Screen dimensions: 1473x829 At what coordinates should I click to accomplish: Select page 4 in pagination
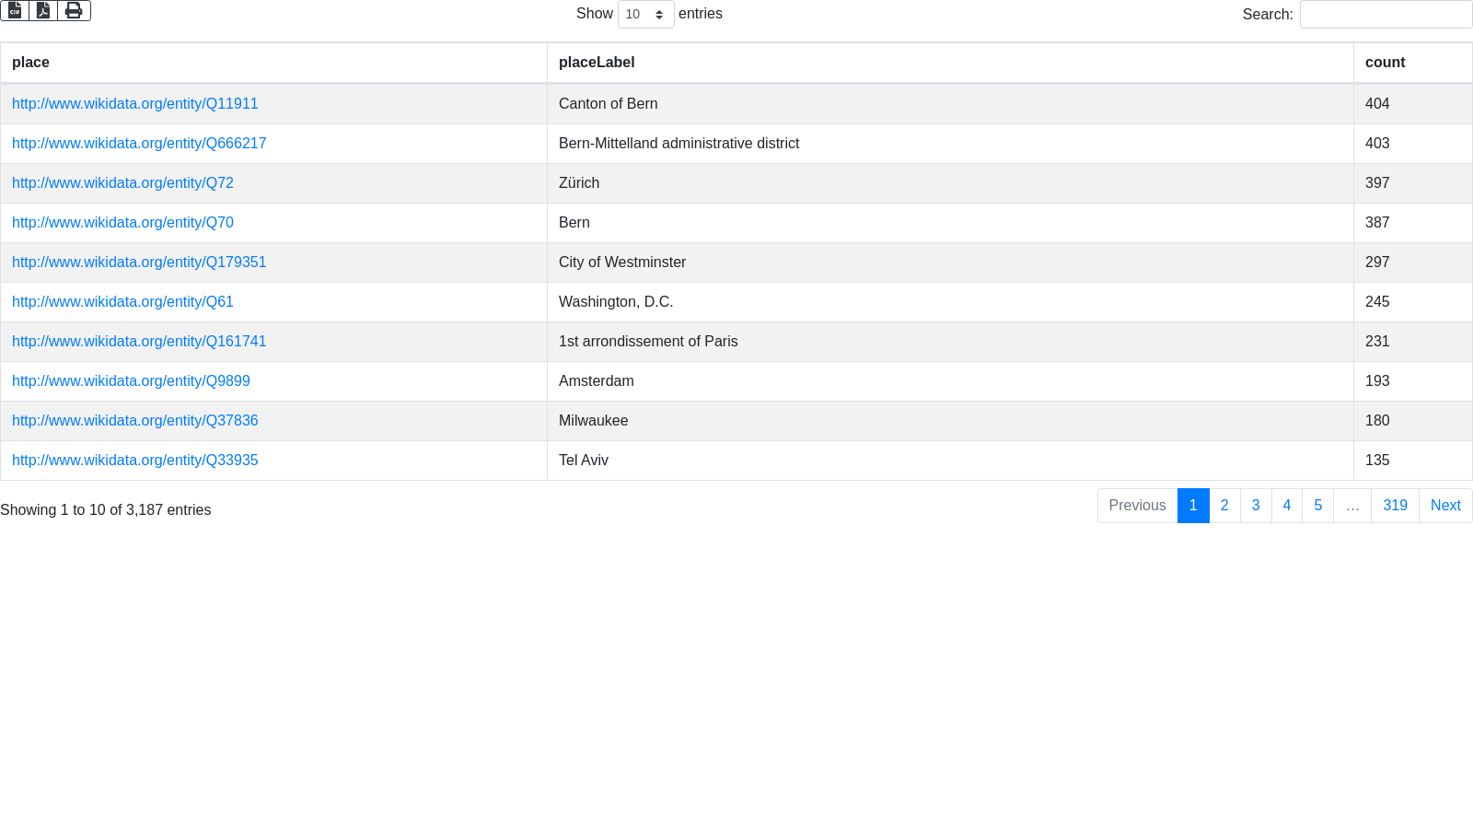[1286, 506]
